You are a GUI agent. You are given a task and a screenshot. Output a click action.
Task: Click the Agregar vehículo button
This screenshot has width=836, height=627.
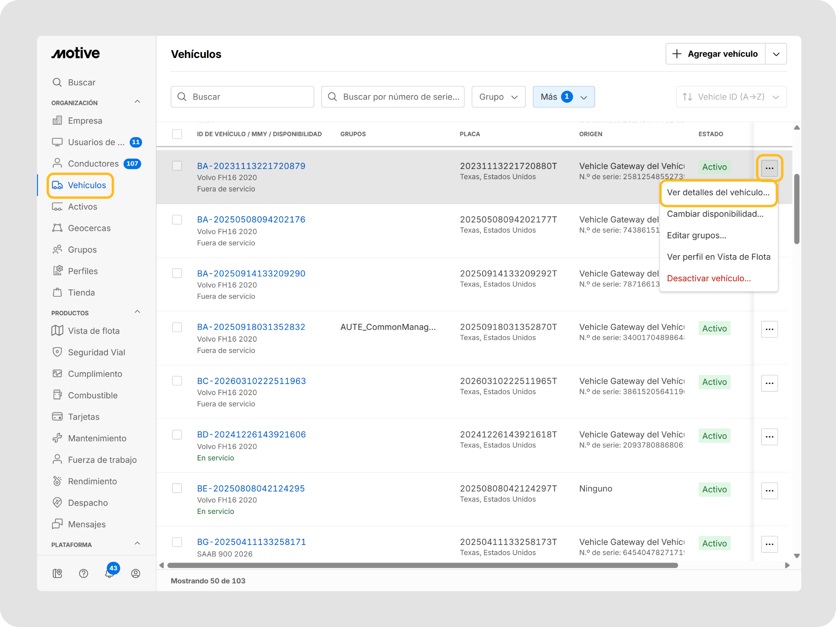(x=716, y=54)
